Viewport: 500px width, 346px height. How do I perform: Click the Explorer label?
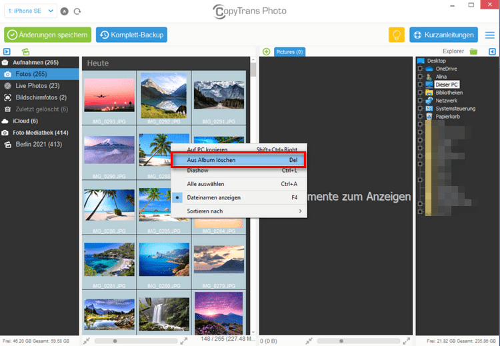pos(453,51)
